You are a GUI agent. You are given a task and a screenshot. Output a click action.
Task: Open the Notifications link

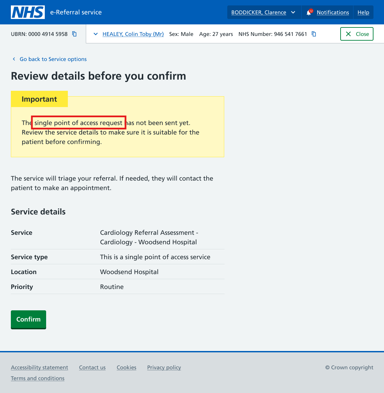[x=333, y=12]
